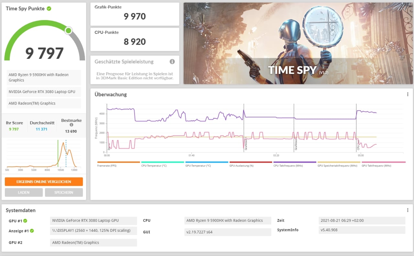This screenshot has width=414, height=256.
Task: Click the Speichern button
Action: coord(64,192)
